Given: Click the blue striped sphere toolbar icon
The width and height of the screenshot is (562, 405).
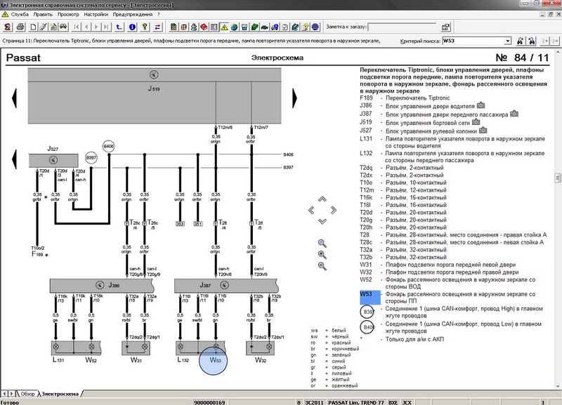Looking at the screenshot, I should tap(315, 27).
